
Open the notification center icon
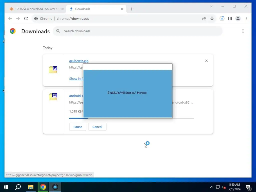[248, 187]
